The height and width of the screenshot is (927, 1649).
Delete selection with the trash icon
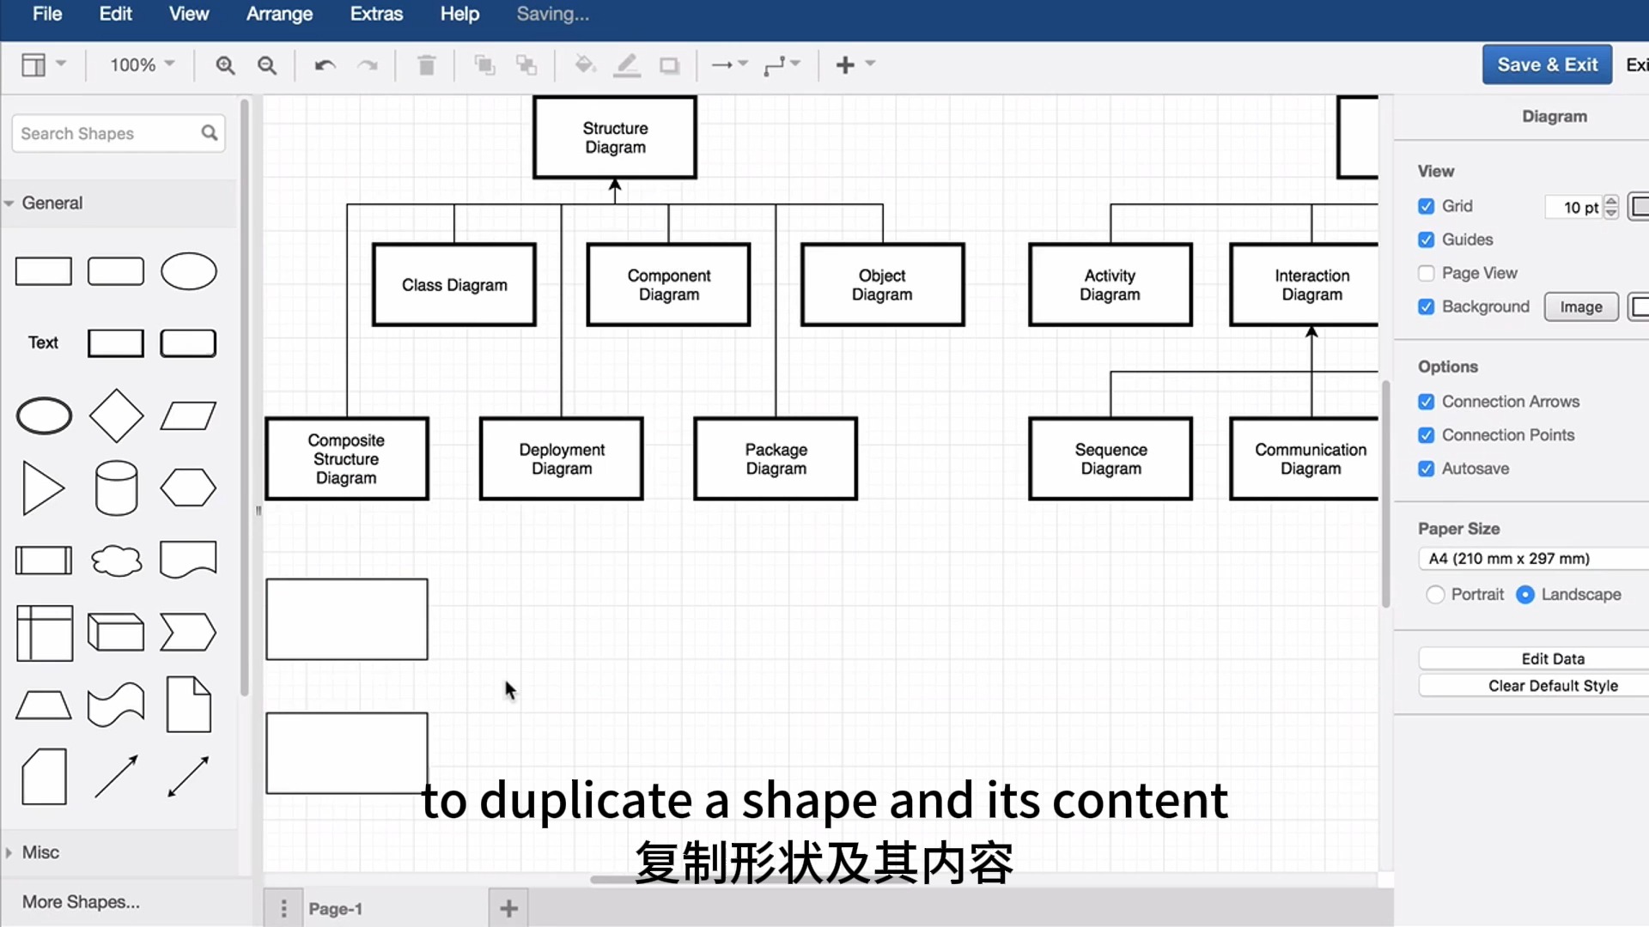pos(426,64)
